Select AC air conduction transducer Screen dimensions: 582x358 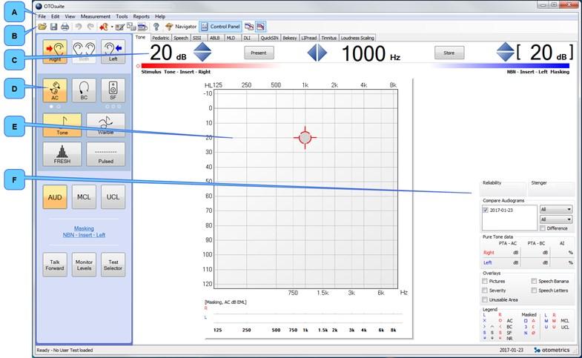(55, 90)
